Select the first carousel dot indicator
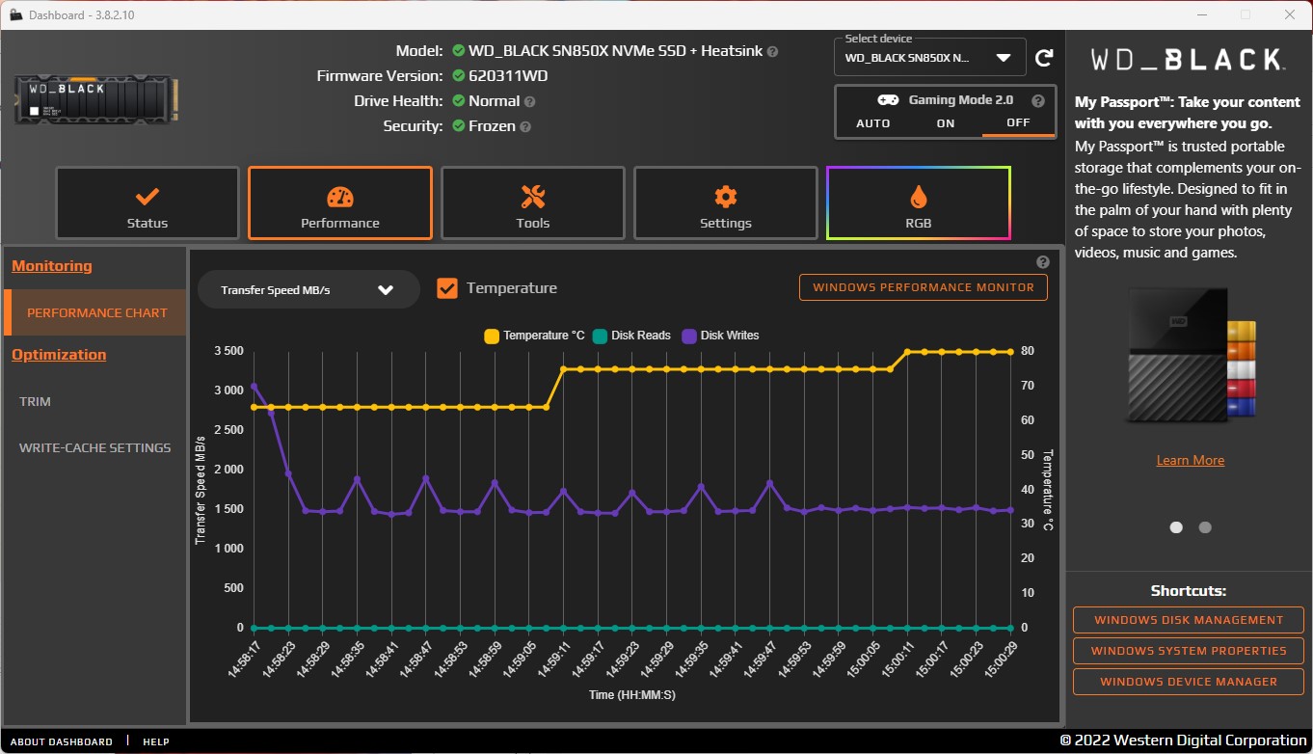Viewport: 1313px width, 754px height. (1176, 527)
